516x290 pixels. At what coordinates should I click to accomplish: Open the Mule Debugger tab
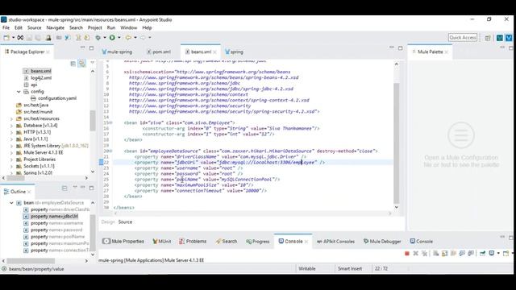[382, 242]
